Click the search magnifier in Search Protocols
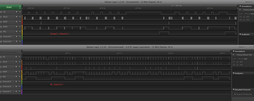 pyautogui.click(x=235, y=94)
